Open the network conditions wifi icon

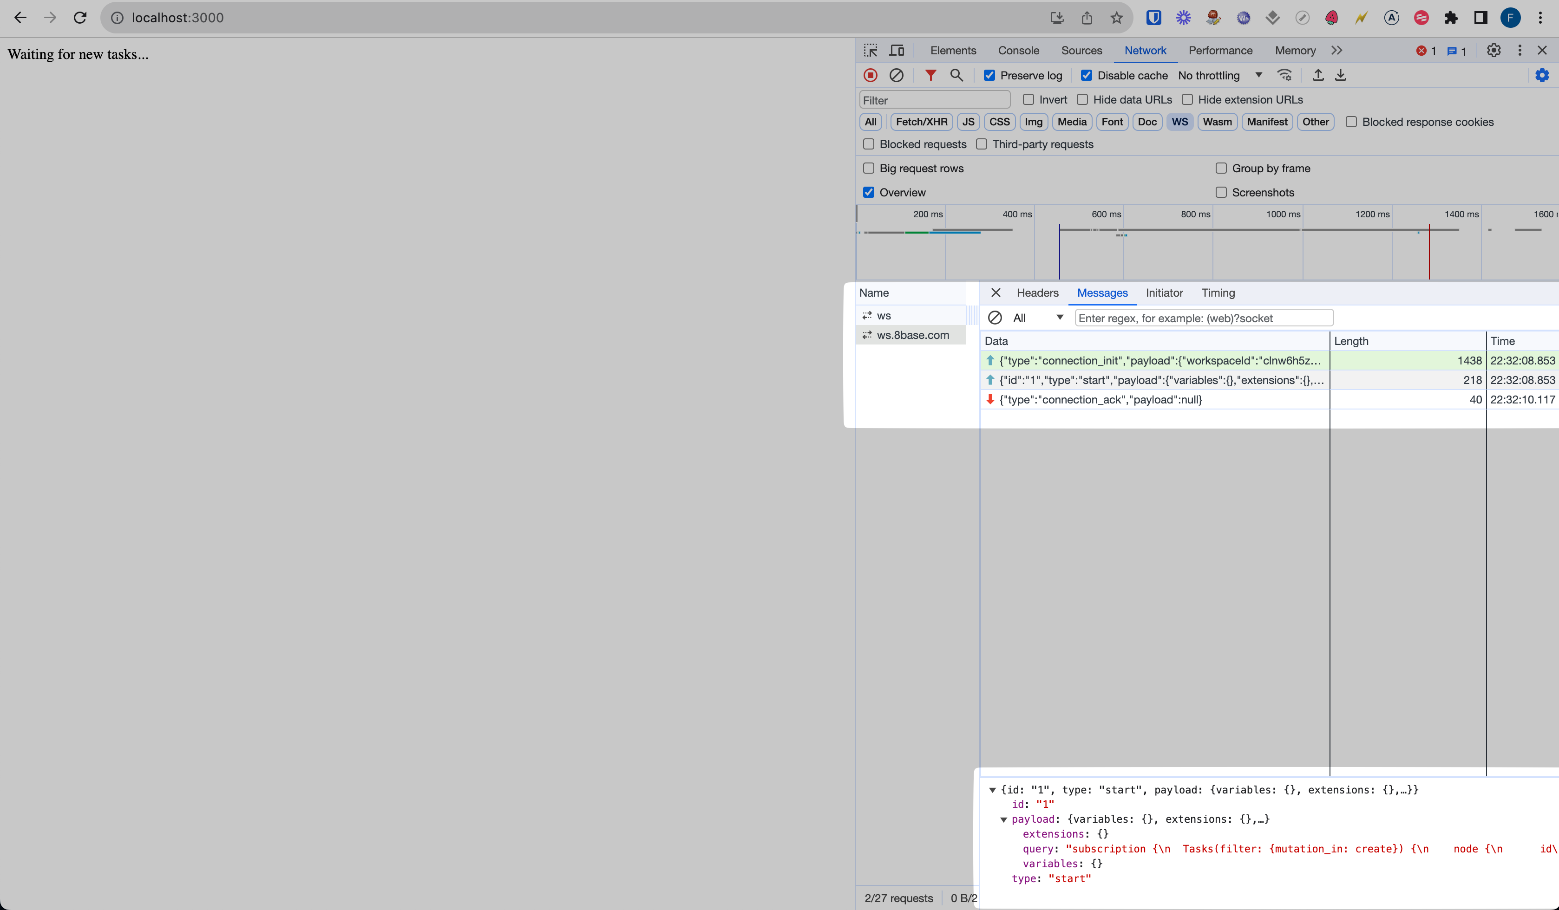(x=1284, y=75)
